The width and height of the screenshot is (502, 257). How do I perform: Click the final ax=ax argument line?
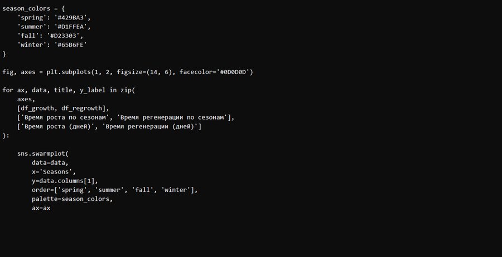[41, 208]
